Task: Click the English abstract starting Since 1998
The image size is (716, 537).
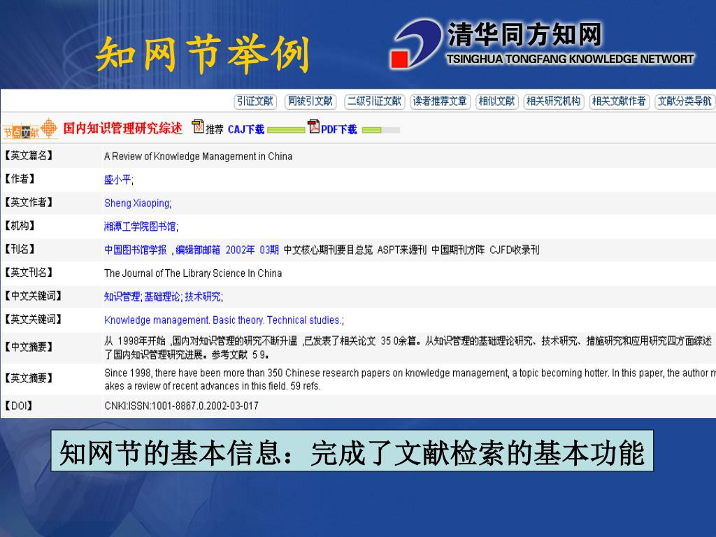Action: (x=410, y=379)
